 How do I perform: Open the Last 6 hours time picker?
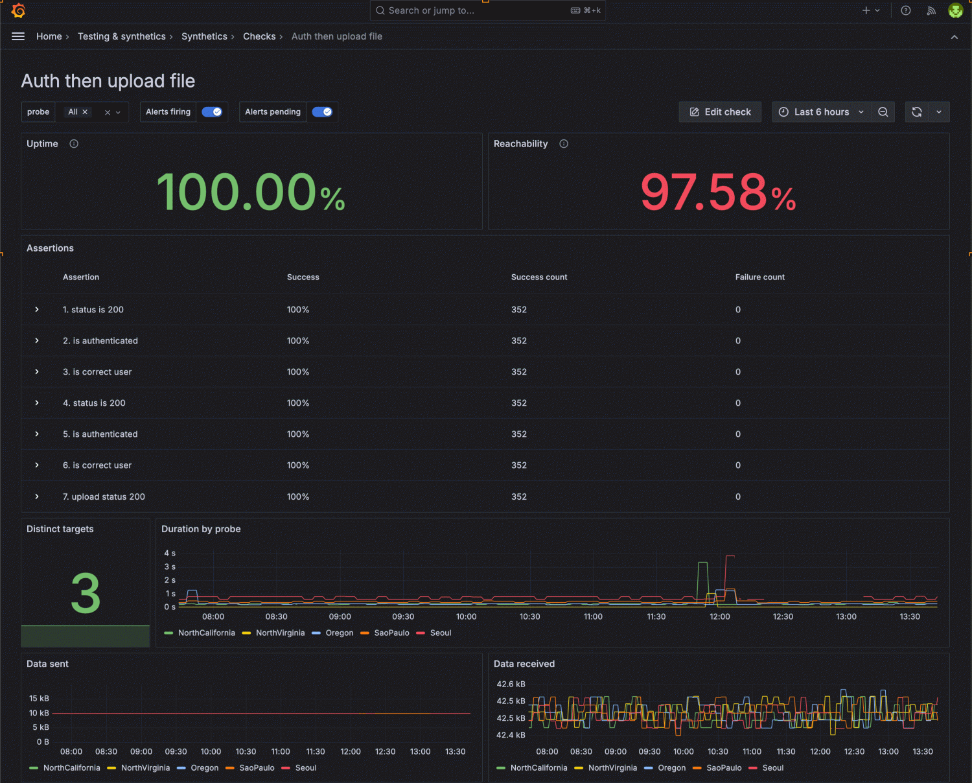coord(820,111)
